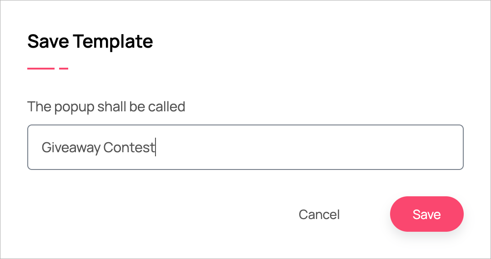Click the word 'Contest' in the name field

coord(129,148)
